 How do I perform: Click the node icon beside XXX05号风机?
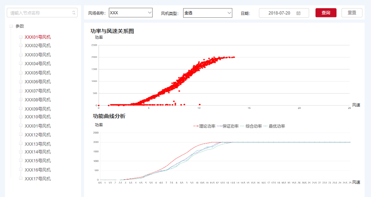pyautogui.click(x=21, y=73)
